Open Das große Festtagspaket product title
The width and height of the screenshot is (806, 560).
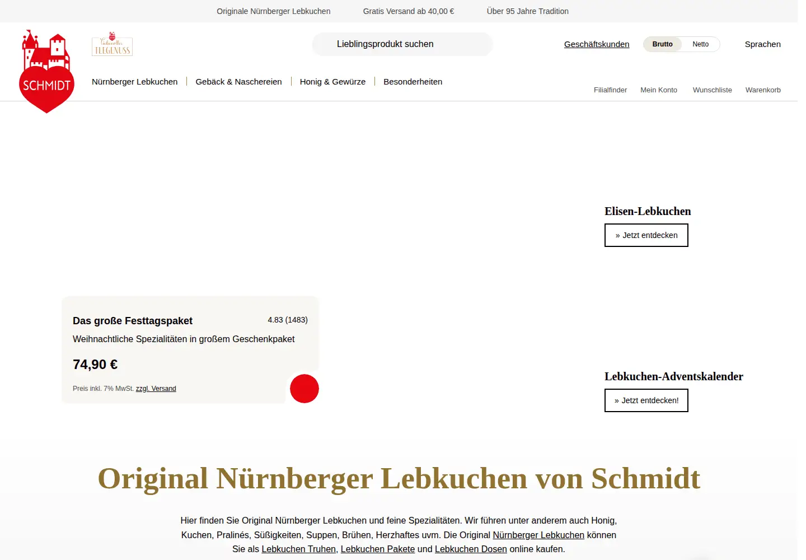tap(133, 321)
